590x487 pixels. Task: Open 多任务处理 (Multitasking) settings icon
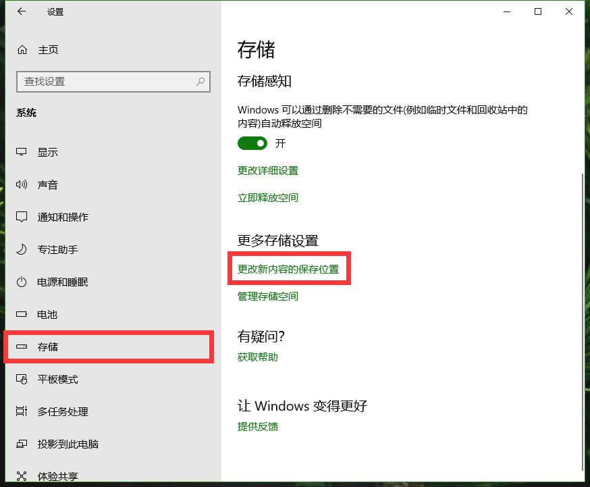(22, 411)
